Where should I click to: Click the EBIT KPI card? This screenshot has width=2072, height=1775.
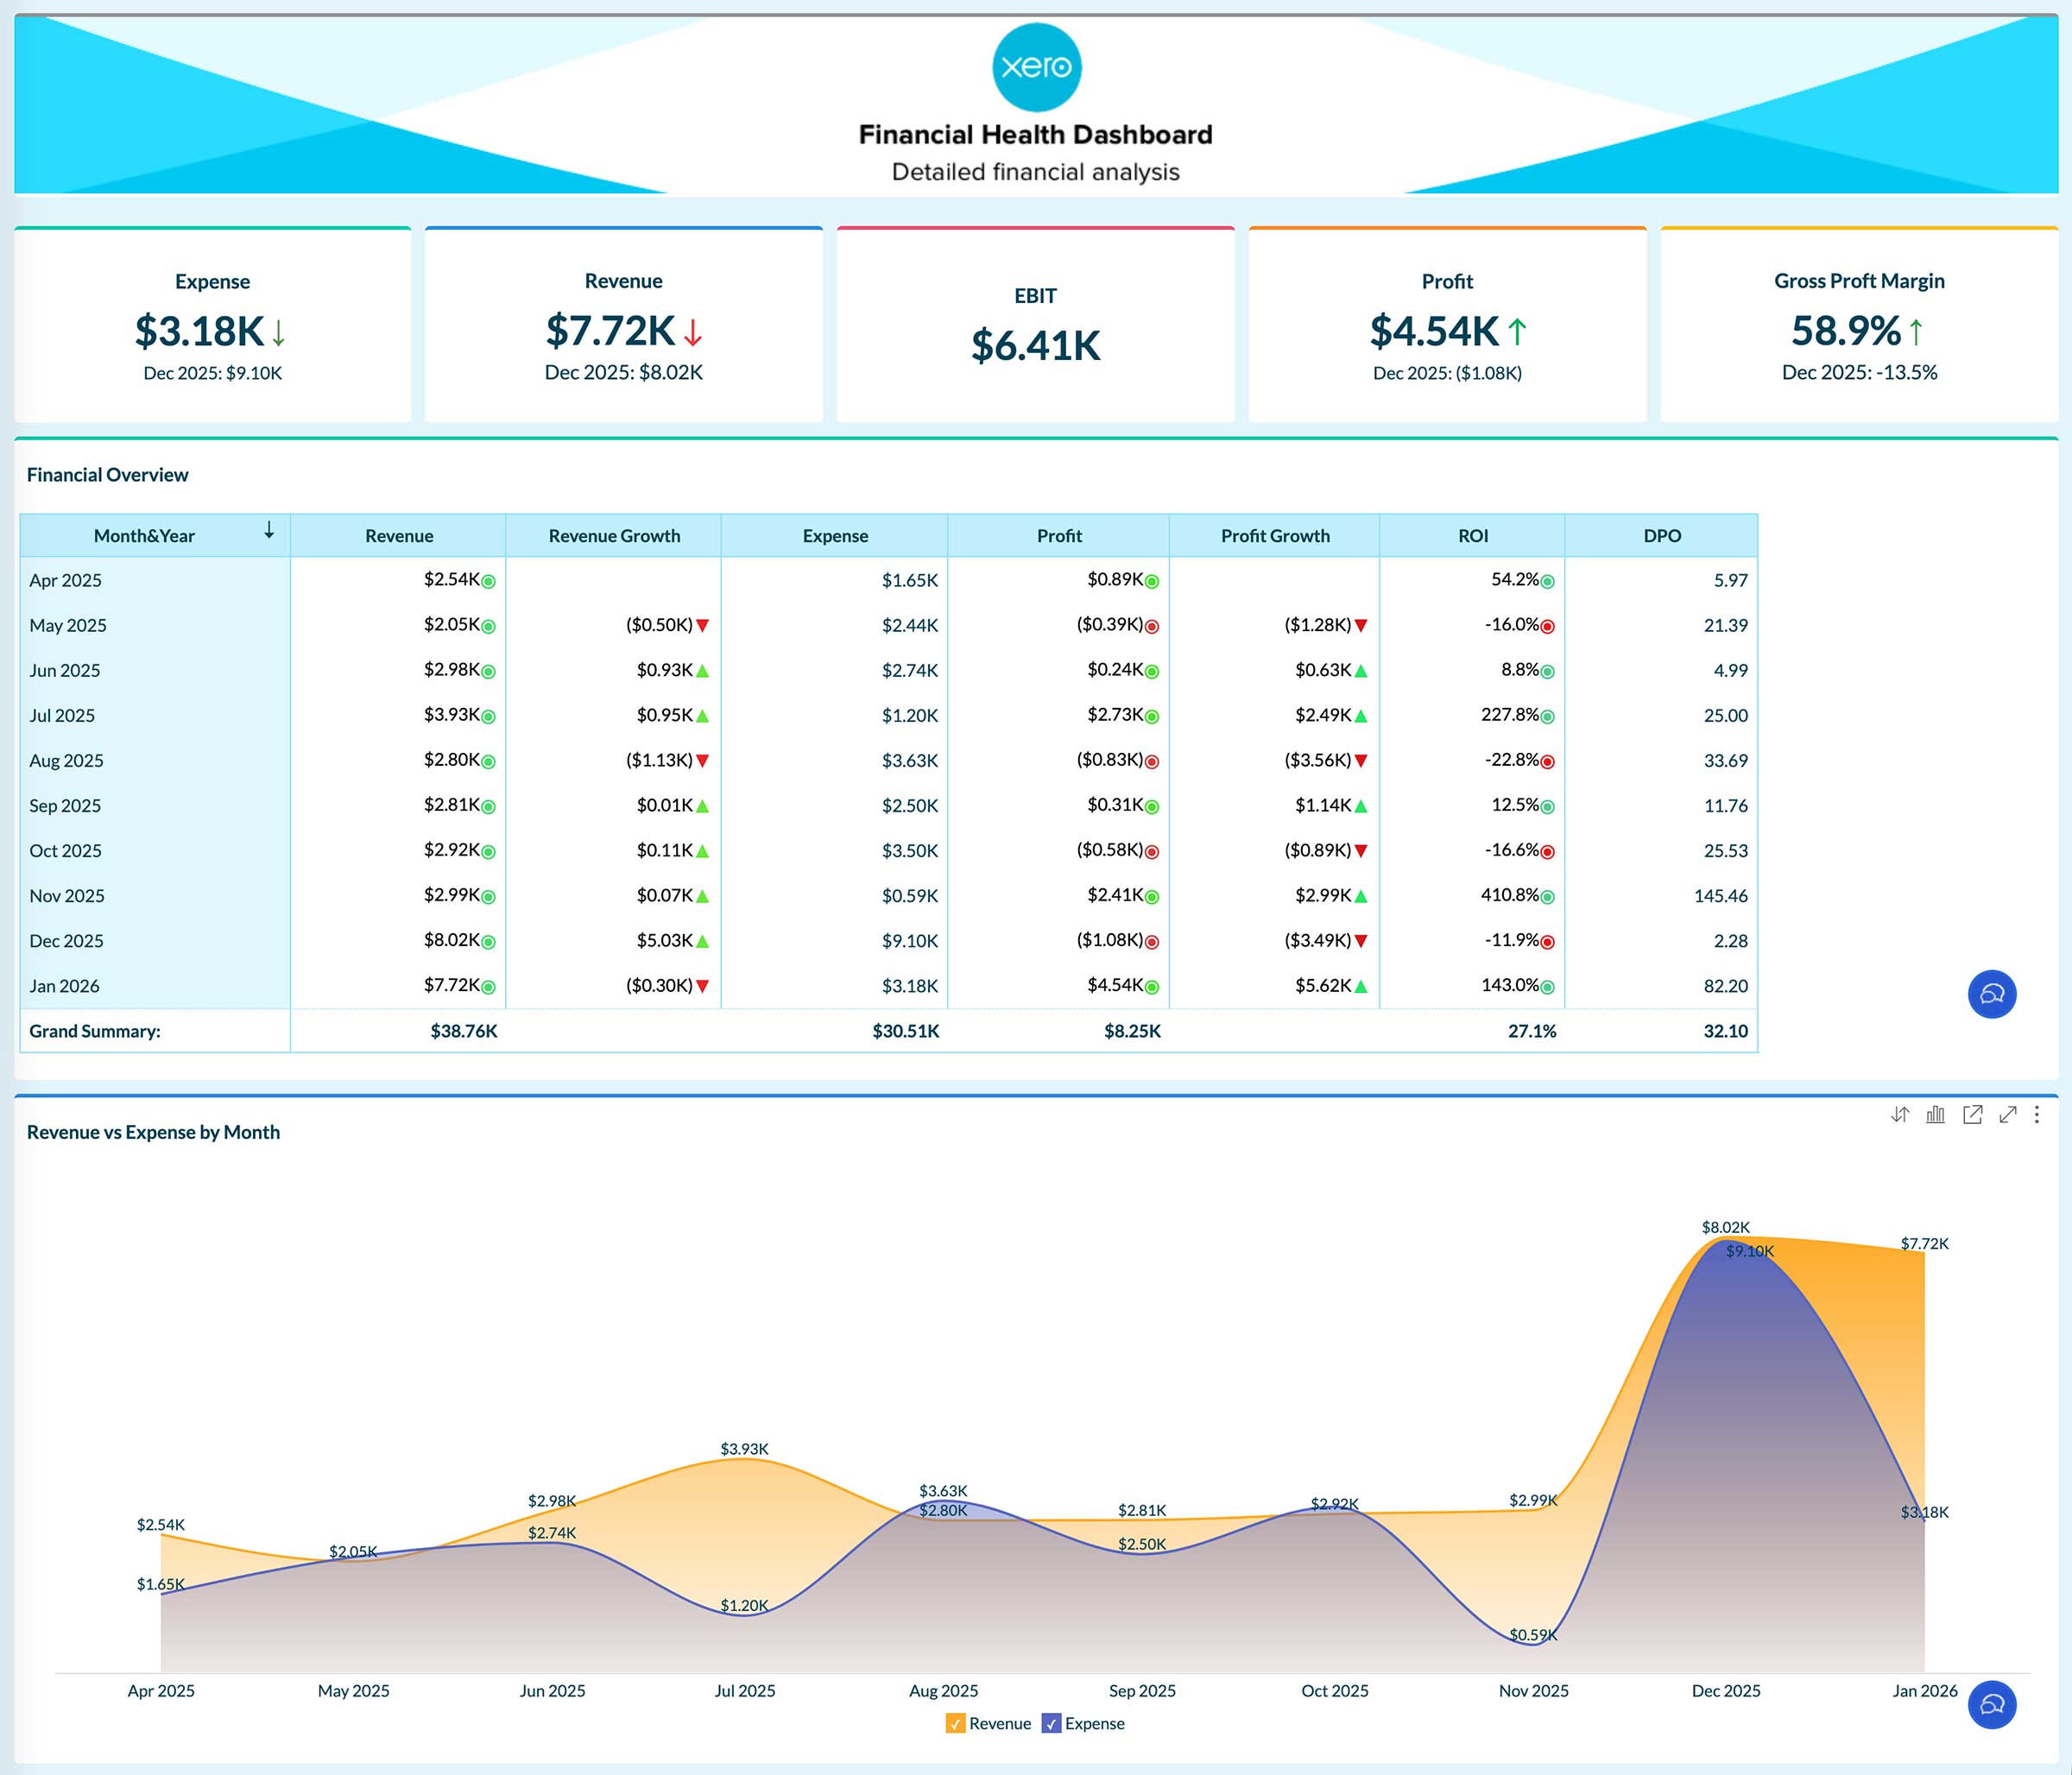(x=1035, y=325)
